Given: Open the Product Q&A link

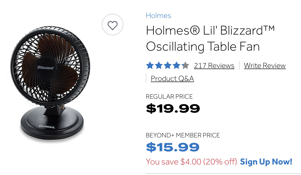Looking at the screenshot, I should [x=172, y=79].
